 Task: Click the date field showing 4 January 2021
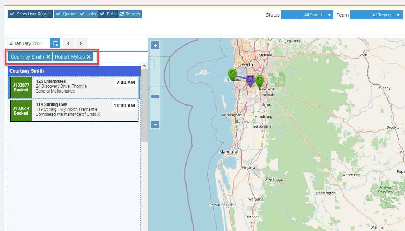point(29,43)
